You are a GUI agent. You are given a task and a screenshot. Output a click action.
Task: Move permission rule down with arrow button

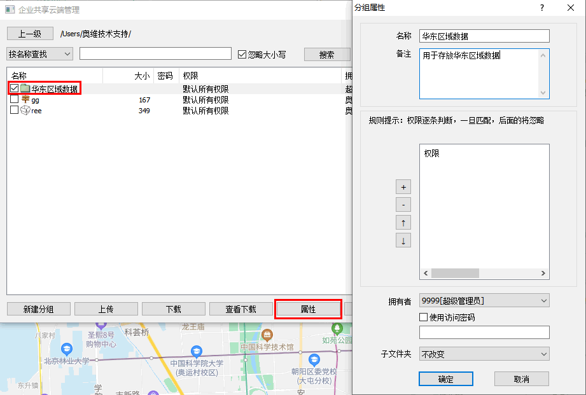click(403, 240)
